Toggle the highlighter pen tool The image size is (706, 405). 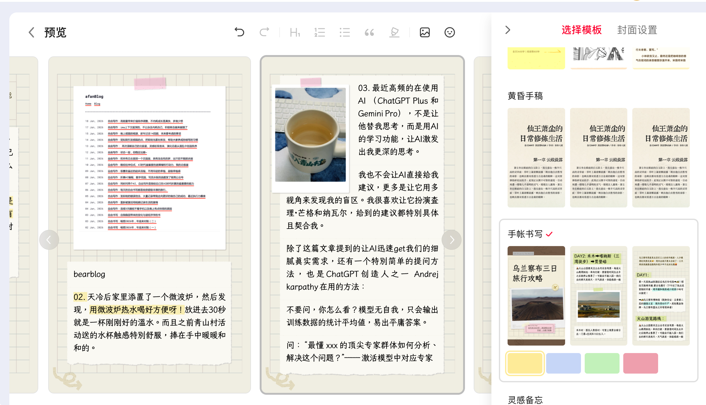tap(394, 32)
